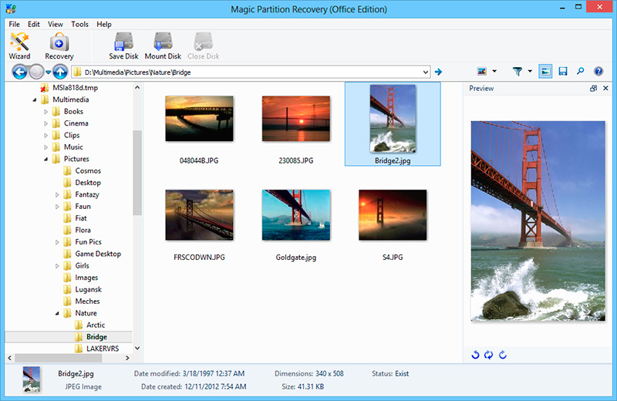This screenshot has height=401, width=617.
Task: Rotate preview image counterclockwise
Action: (475, 355)
